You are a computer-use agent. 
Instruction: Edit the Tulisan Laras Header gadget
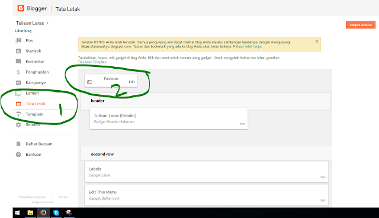coord(242,124)
